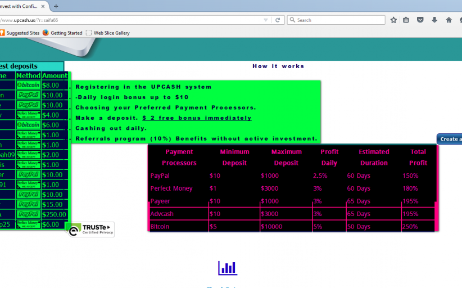
Task: Open the downloads arrow icon
Action: click(434, 20)
